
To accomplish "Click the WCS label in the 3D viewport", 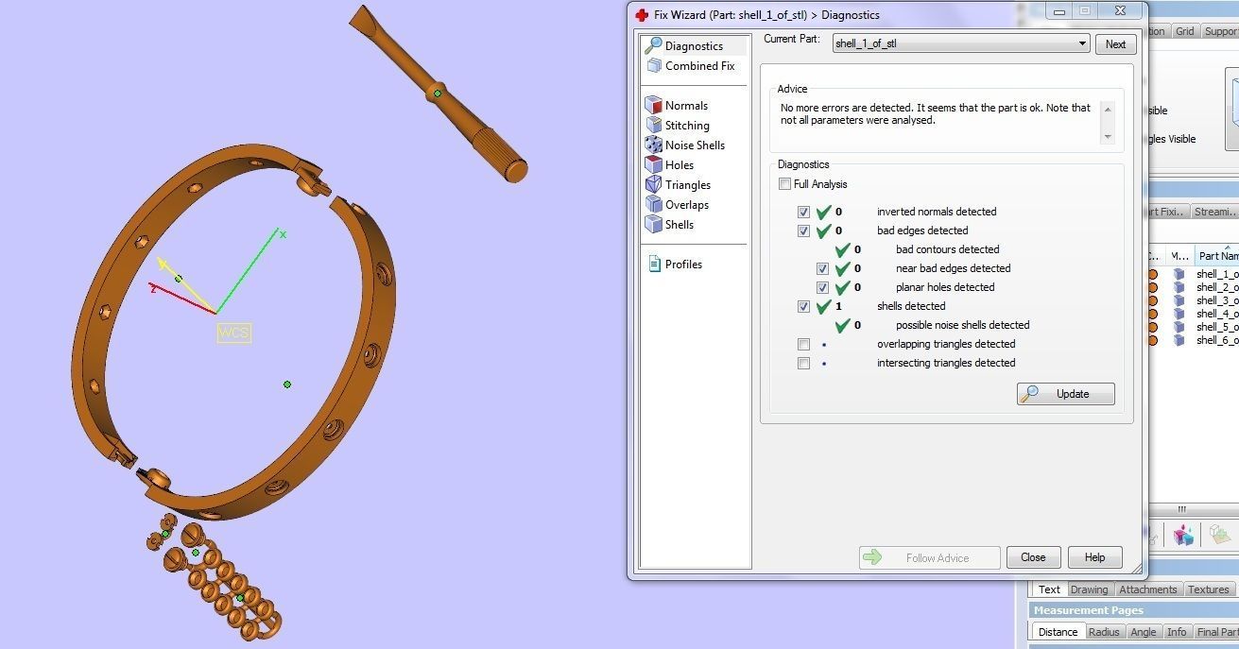I will pyautogui.click(x=234, y=333).
